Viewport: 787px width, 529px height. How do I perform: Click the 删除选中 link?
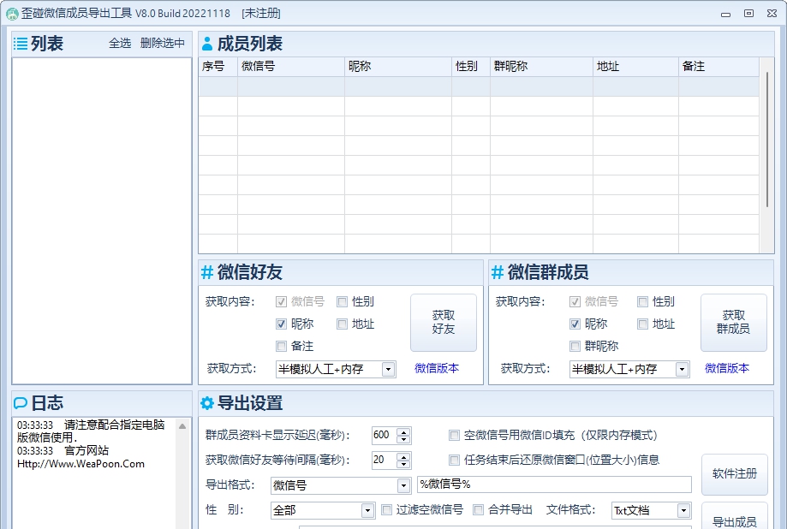(x=163, y=43)
